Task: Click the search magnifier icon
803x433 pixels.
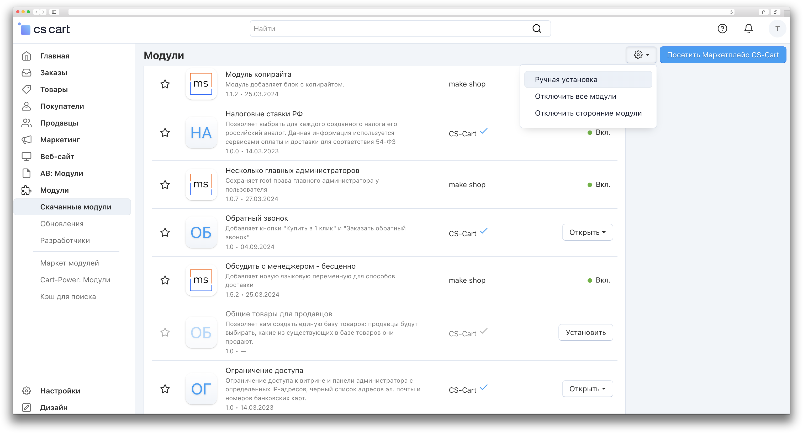Action: tap(537, 29)
